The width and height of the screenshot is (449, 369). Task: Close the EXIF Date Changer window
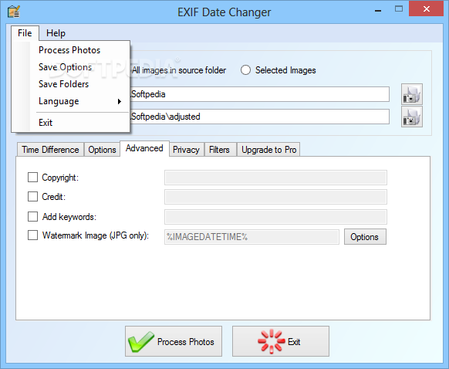pyautogui.click(x=427, y=9)
